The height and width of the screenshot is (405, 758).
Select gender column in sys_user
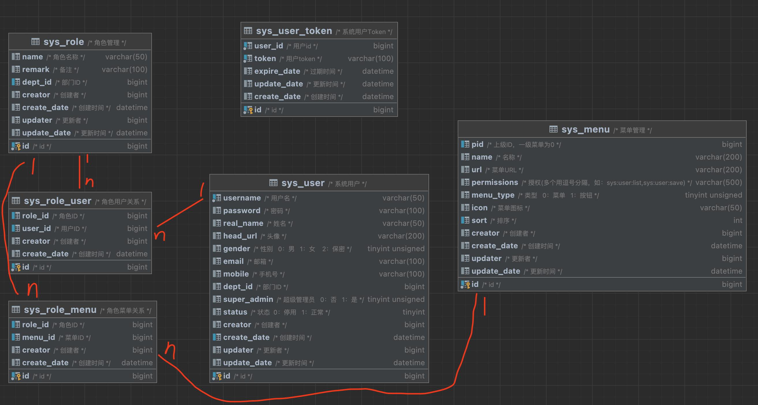click(319, 248)
